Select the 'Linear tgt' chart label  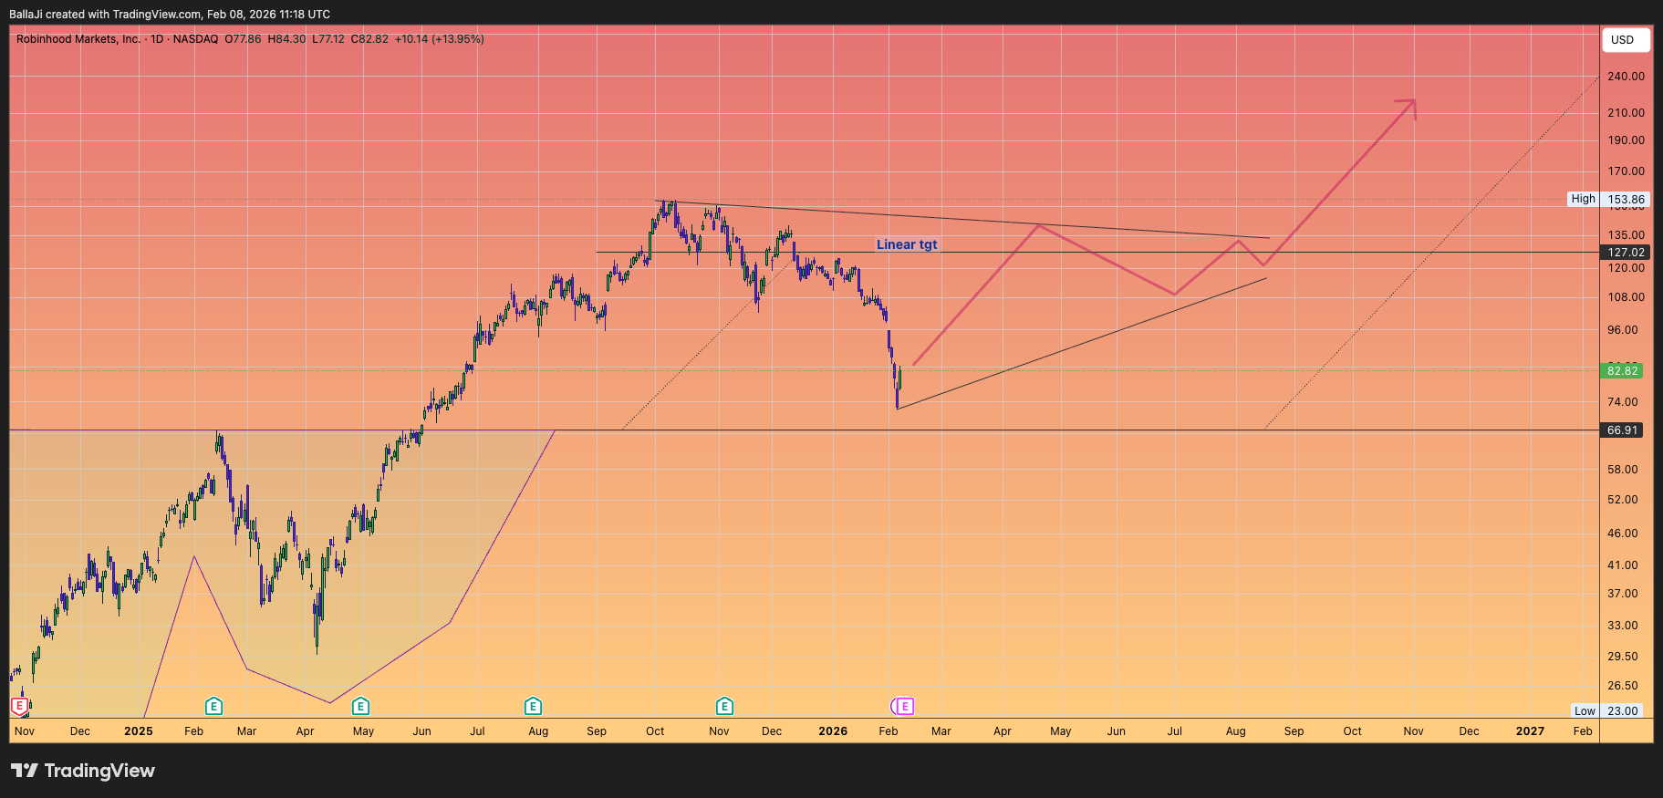click(x=907, y=244)
